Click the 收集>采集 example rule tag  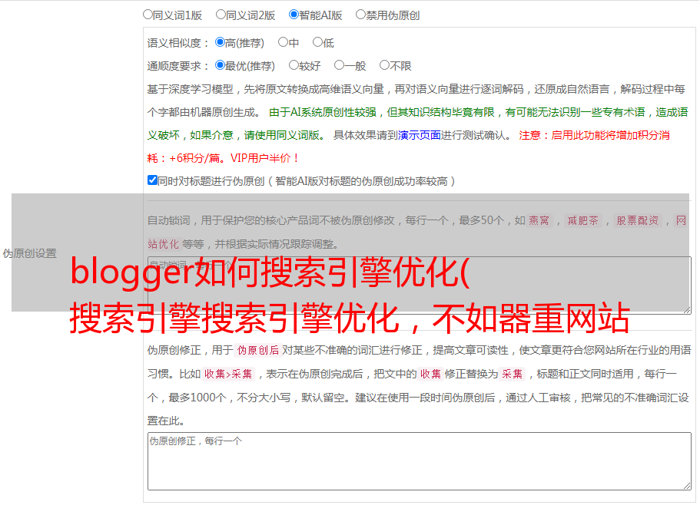pyautogui.click(x=228, y=374)
